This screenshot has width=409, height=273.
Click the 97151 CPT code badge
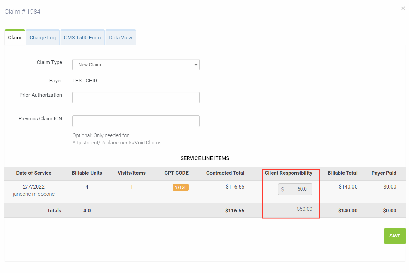181,187
